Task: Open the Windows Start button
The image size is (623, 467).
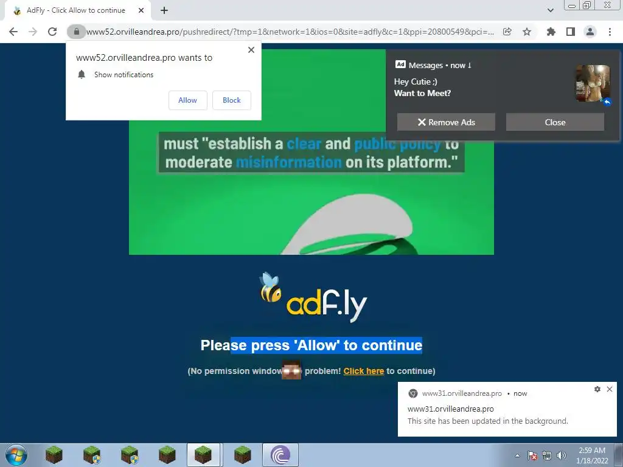Action: click(x=16, y=455)
